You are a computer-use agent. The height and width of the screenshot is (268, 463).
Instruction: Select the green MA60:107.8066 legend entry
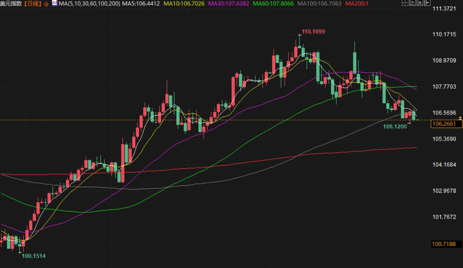(x=273, y=4)
